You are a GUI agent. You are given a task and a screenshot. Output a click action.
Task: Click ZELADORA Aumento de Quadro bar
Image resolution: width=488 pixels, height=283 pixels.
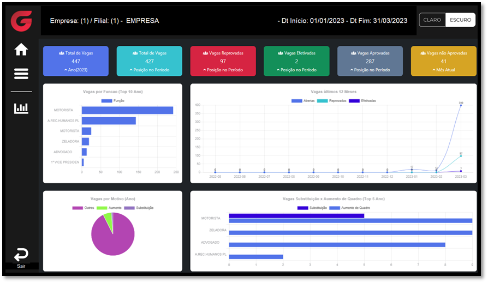[x=350, y=233]
